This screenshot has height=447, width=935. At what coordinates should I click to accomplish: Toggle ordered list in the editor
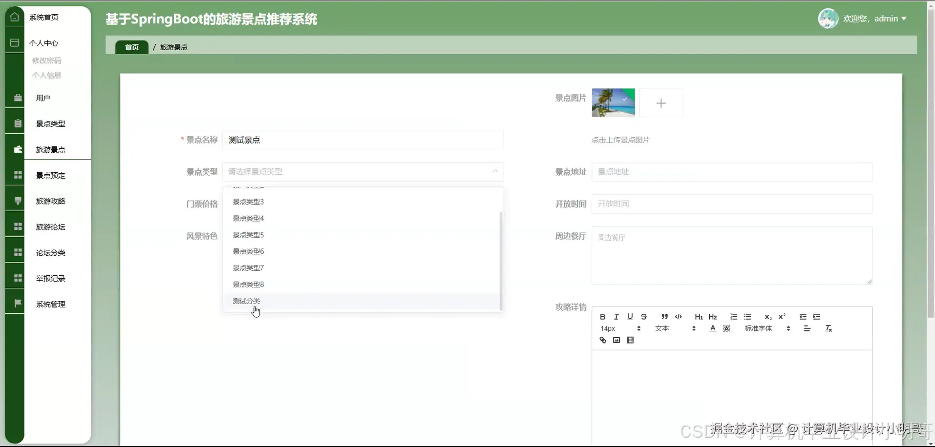coord(733,316)
